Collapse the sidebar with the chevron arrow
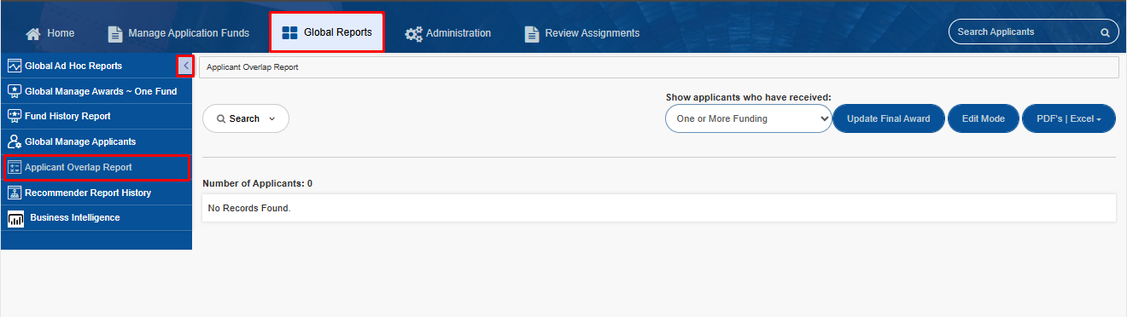 185,66
